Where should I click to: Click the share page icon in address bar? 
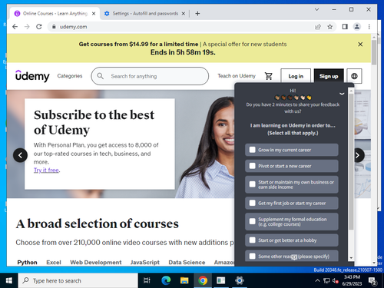(318, 27)
